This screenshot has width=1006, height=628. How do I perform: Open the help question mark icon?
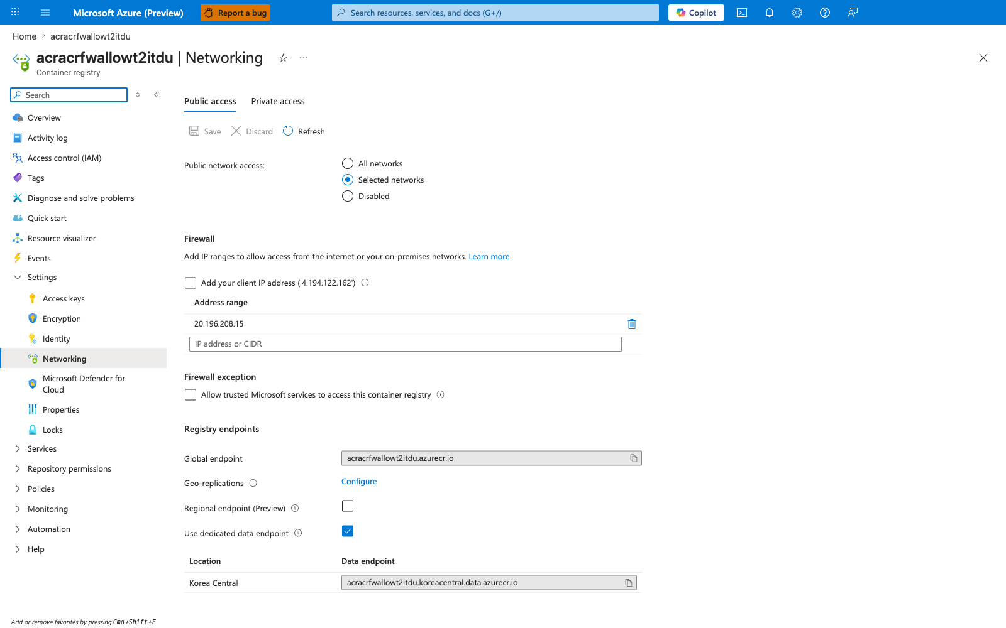(825, 13)
